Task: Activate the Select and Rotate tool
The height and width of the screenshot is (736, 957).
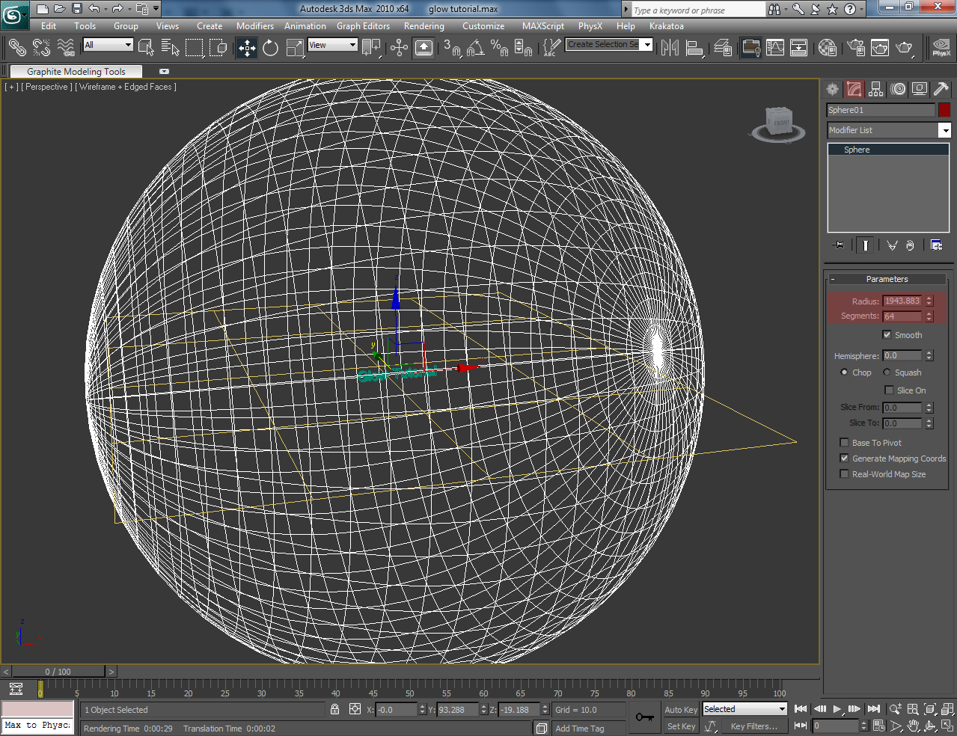Action: pos(270,48)
